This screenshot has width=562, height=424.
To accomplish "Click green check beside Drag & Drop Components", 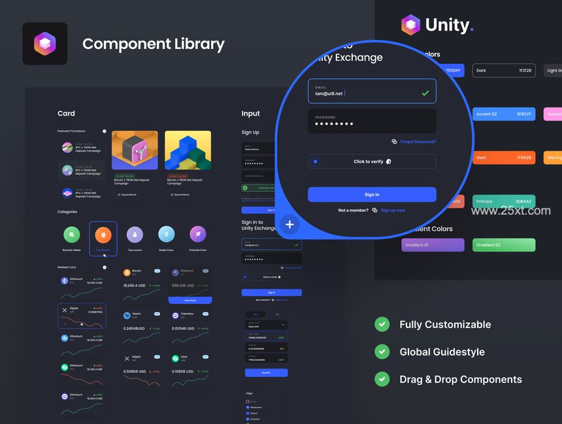I will [x=382, y=379].
